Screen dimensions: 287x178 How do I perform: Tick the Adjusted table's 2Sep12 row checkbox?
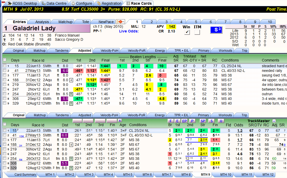pyautogui.click(x=5, y=98)
